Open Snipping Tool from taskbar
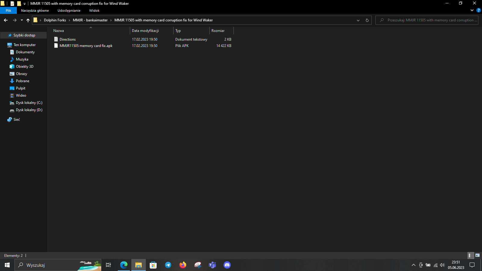The height and width of the screenshot is (271, 482). [198, 265]
